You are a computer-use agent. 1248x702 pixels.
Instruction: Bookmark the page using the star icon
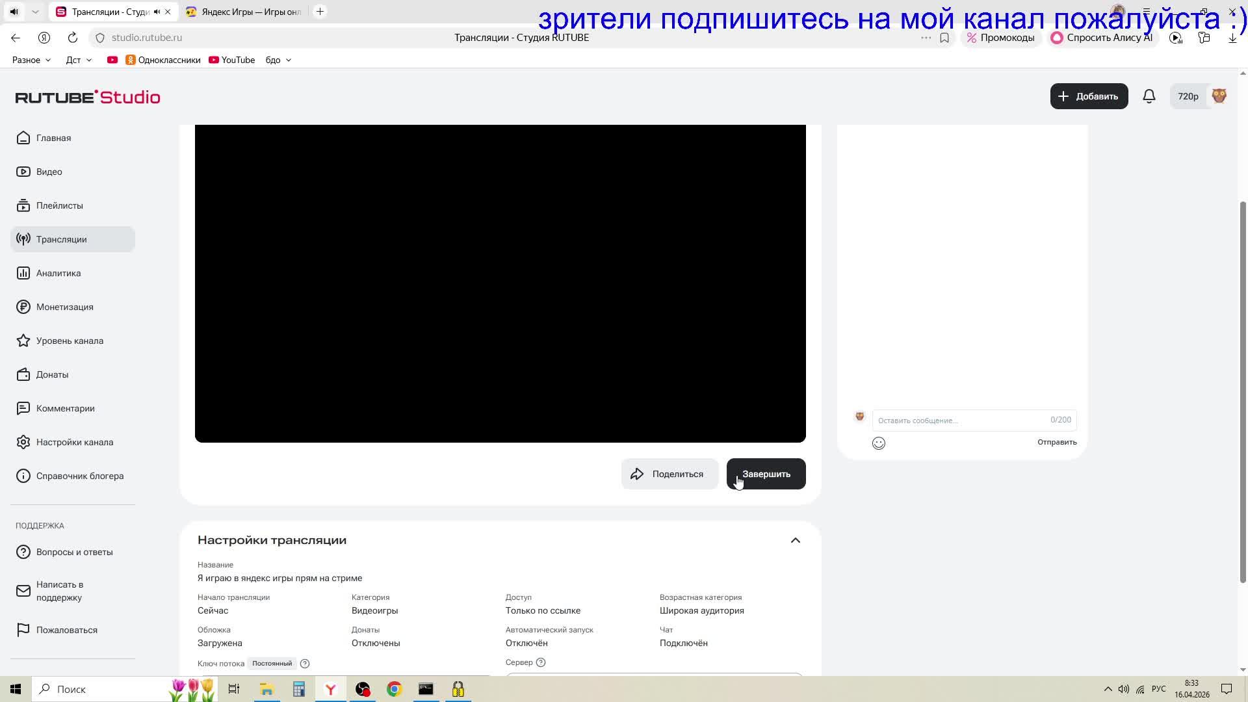point(944,38)
